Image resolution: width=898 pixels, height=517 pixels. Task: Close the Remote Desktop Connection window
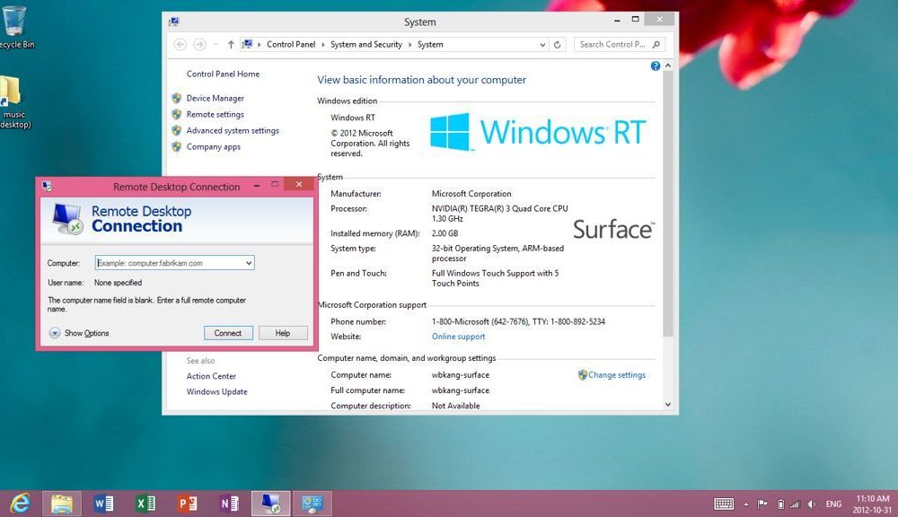coord(299,184)
